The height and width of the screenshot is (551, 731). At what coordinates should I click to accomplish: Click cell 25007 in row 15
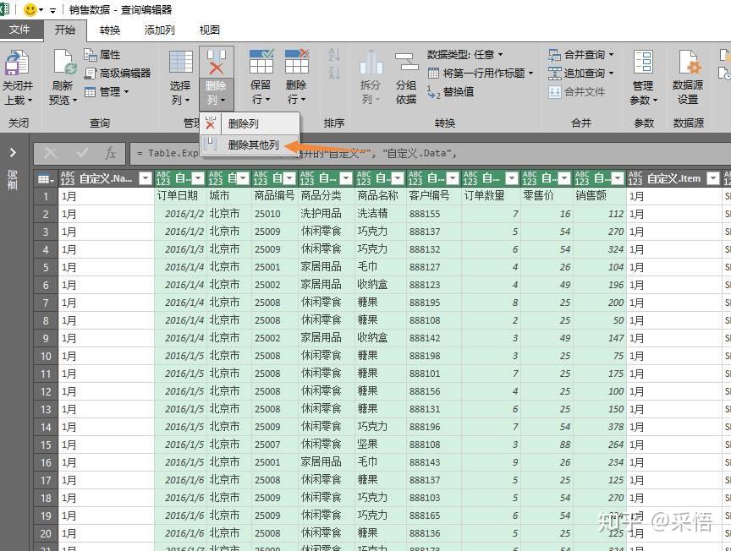pyautogui.click(x=275, y=445)
